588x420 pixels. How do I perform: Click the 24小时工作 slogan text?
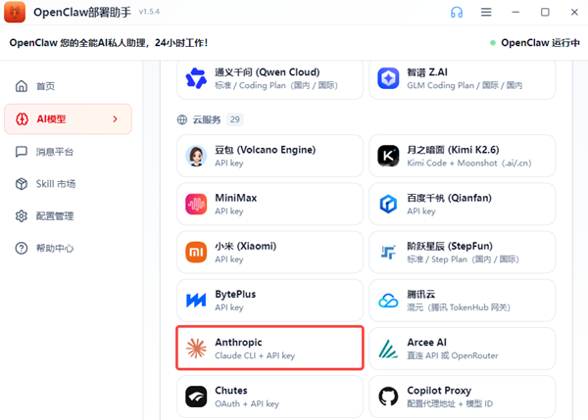(181, 43)
